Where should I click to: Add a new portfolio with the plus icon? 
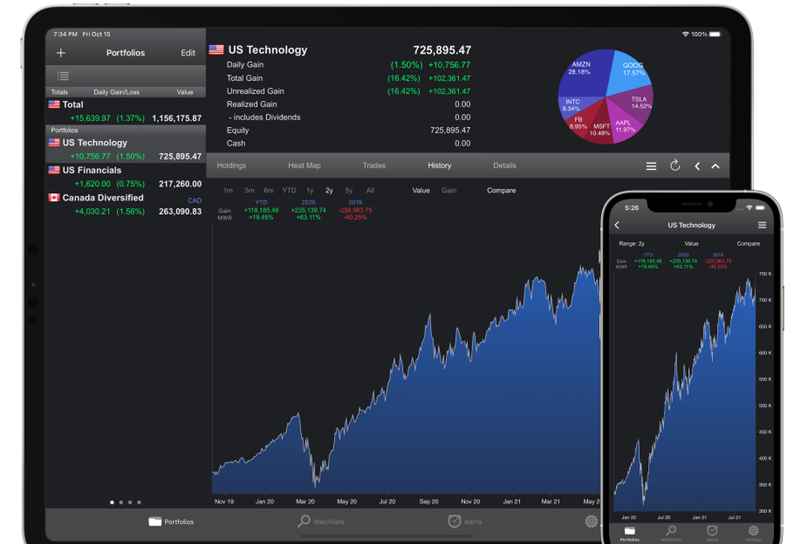[x=60, y=53]
